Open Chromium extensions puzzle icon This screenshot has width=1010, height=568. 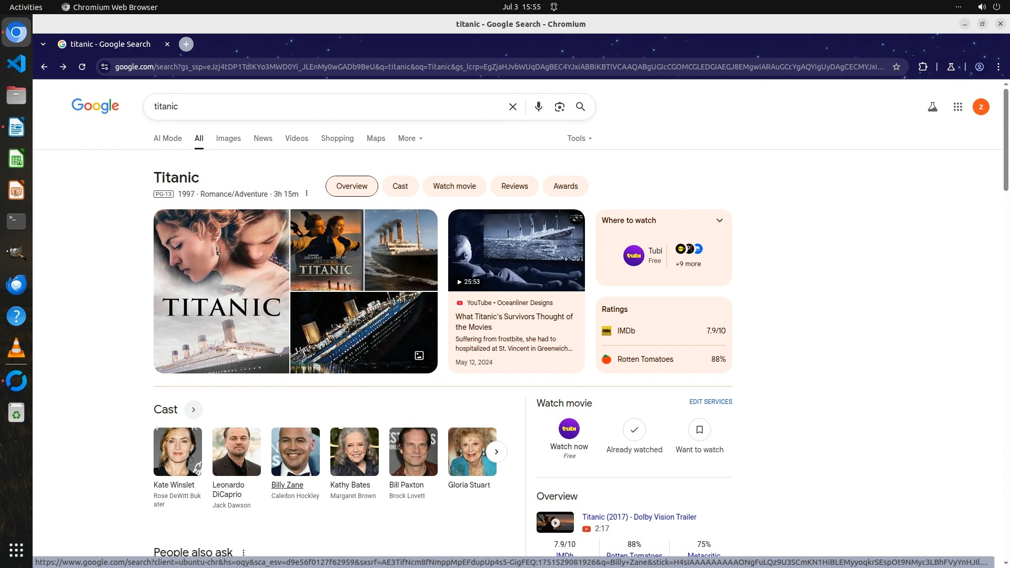click(923, 67)
